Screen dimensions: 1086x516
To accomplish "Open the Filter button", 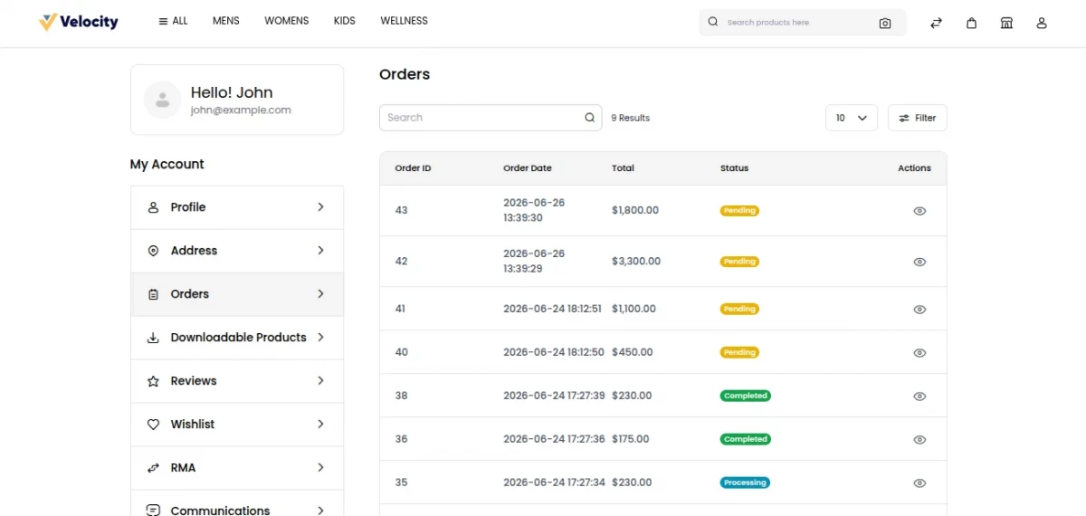I will (917, 118).
